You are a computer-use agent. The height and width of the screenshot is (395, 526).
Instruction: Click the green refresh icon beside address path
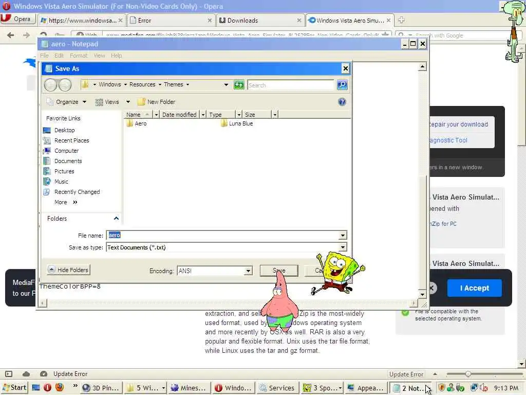(239, 85)
